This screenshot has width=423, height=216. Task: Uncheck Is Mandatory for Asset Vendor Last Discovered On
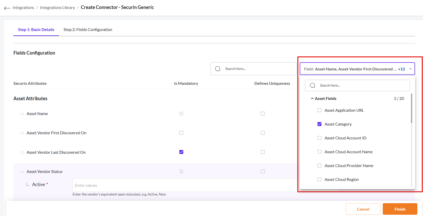[x=181, y=152]
